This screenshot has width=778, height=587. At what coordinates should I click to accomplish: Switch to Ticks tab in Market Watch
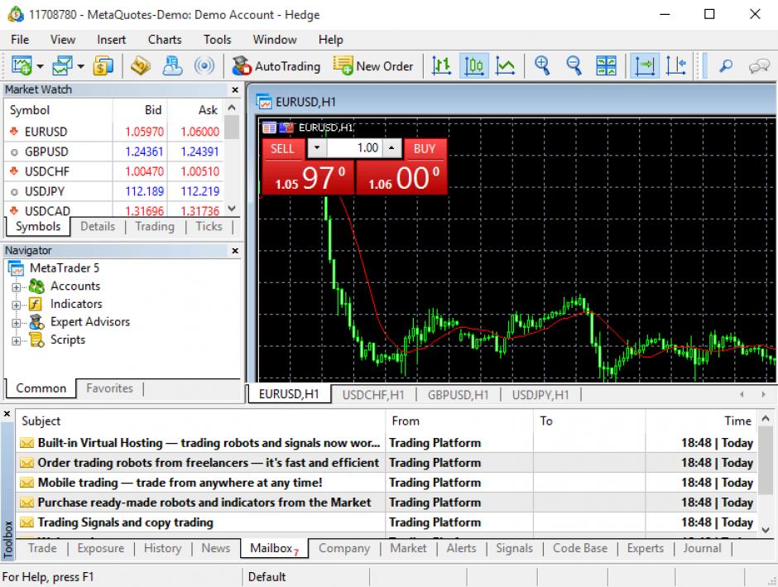(x=209, y=226)
